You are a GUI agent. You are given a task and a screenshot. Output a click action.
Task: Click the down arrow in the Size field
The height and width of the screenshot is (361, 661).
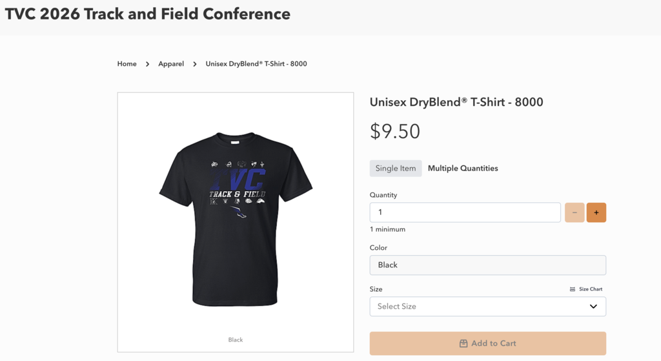(593, 306)
